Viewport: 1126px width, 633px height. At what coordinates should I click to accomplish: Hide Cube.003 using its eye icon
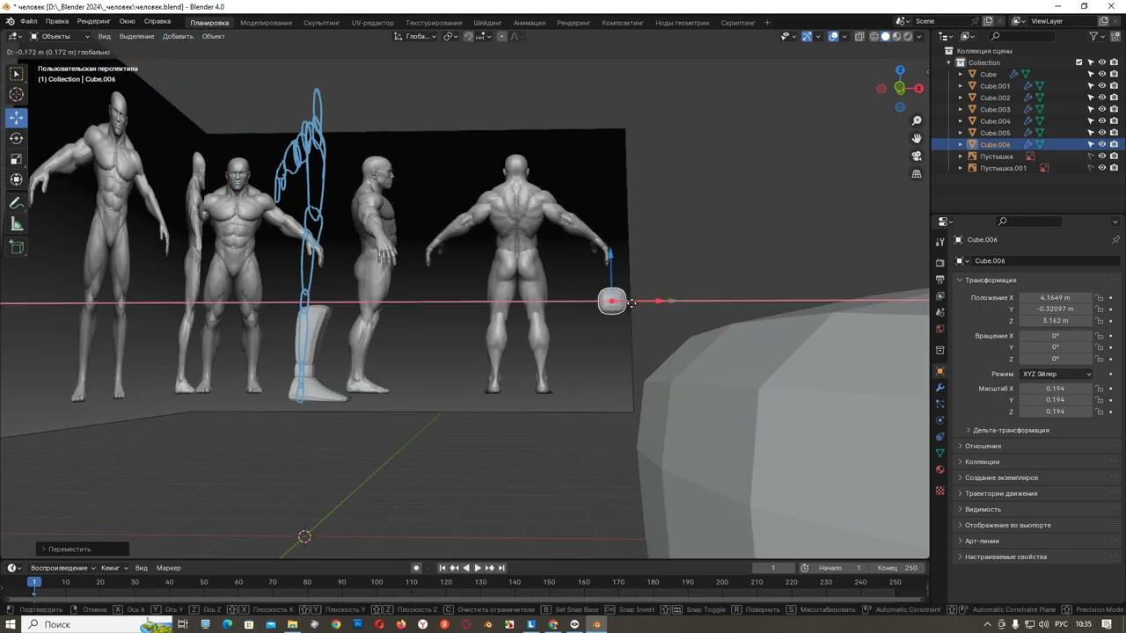point(1102,110)
